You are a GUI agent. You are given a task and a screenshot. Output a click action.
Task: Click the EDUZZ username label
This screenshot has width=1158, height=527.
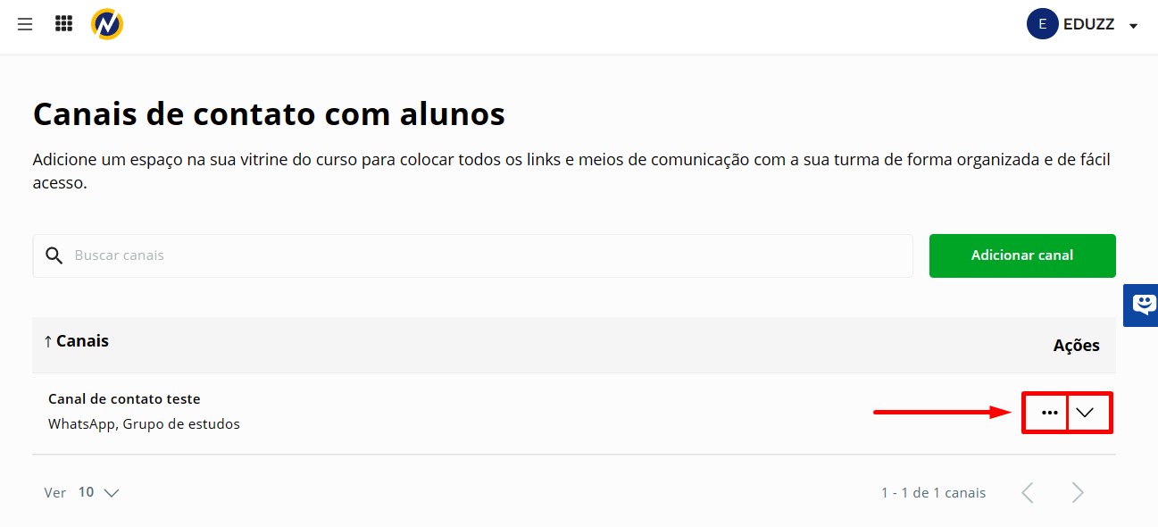click(1088, 25)
